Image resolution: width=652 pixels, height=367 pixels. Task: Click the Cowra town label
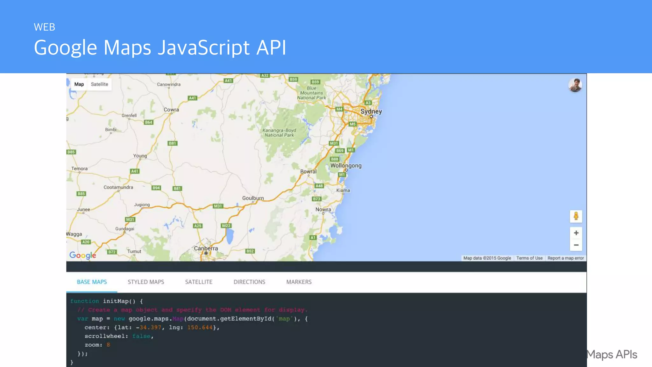click(171, 110)
